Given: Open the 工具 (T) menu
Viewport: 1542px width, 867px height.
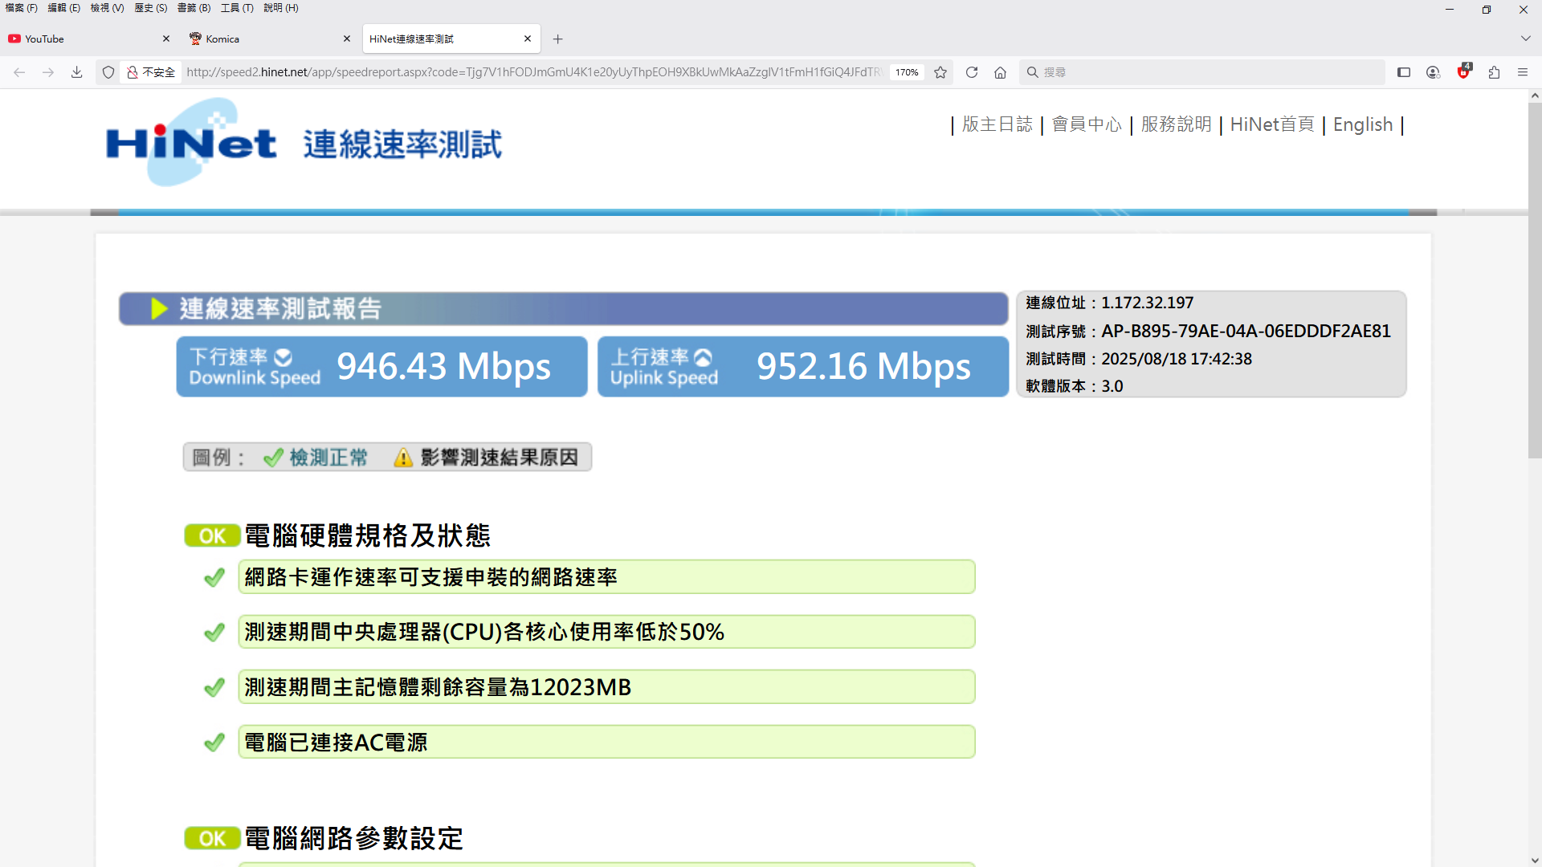Looking at the screenshot, I should click(237, 8).
